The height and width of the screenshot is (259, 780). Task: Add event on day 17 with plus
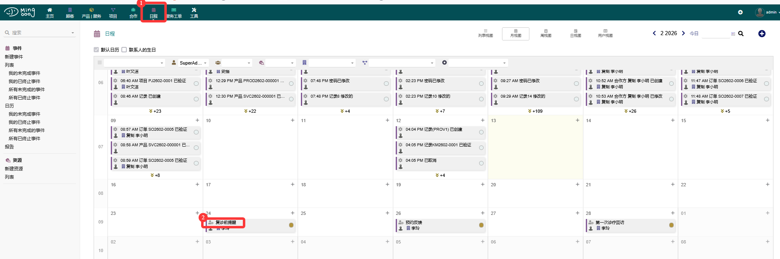292,185
